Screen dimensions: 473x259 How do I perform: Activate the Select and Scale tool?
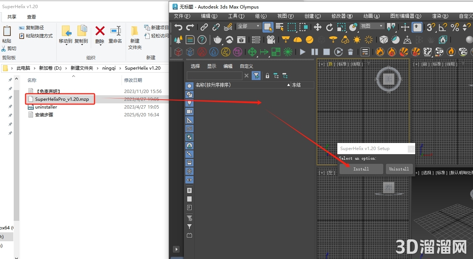tap(341, 27)
